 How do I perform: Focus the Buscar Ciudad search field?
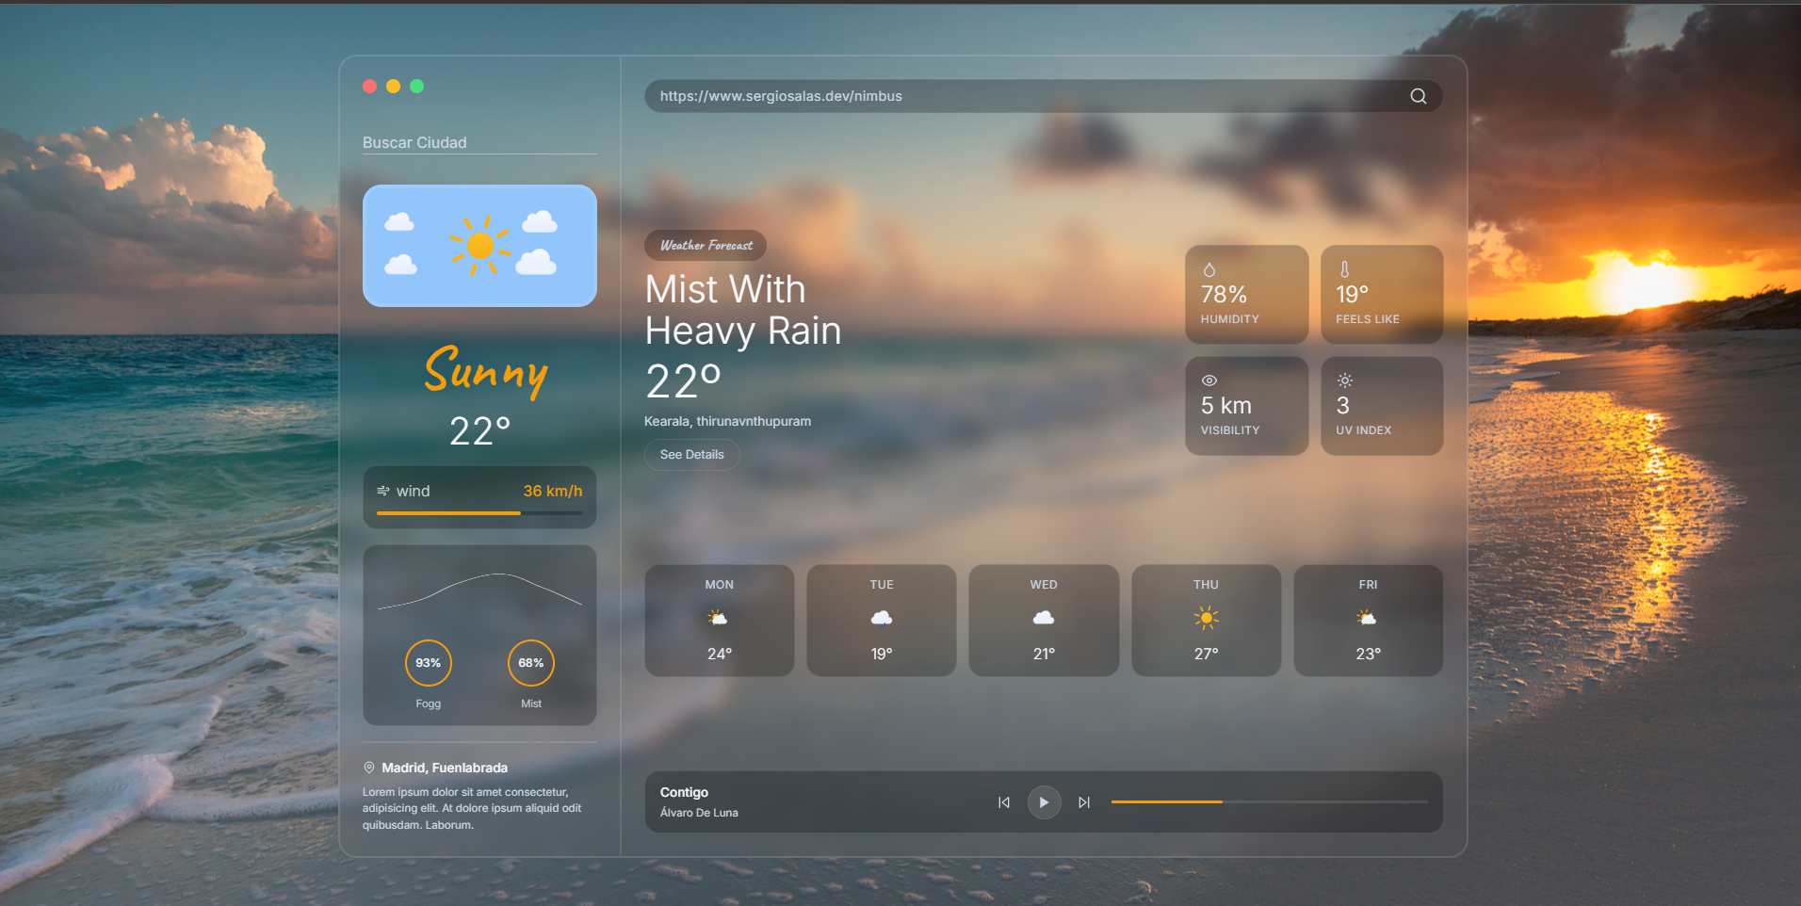point(479,142)
